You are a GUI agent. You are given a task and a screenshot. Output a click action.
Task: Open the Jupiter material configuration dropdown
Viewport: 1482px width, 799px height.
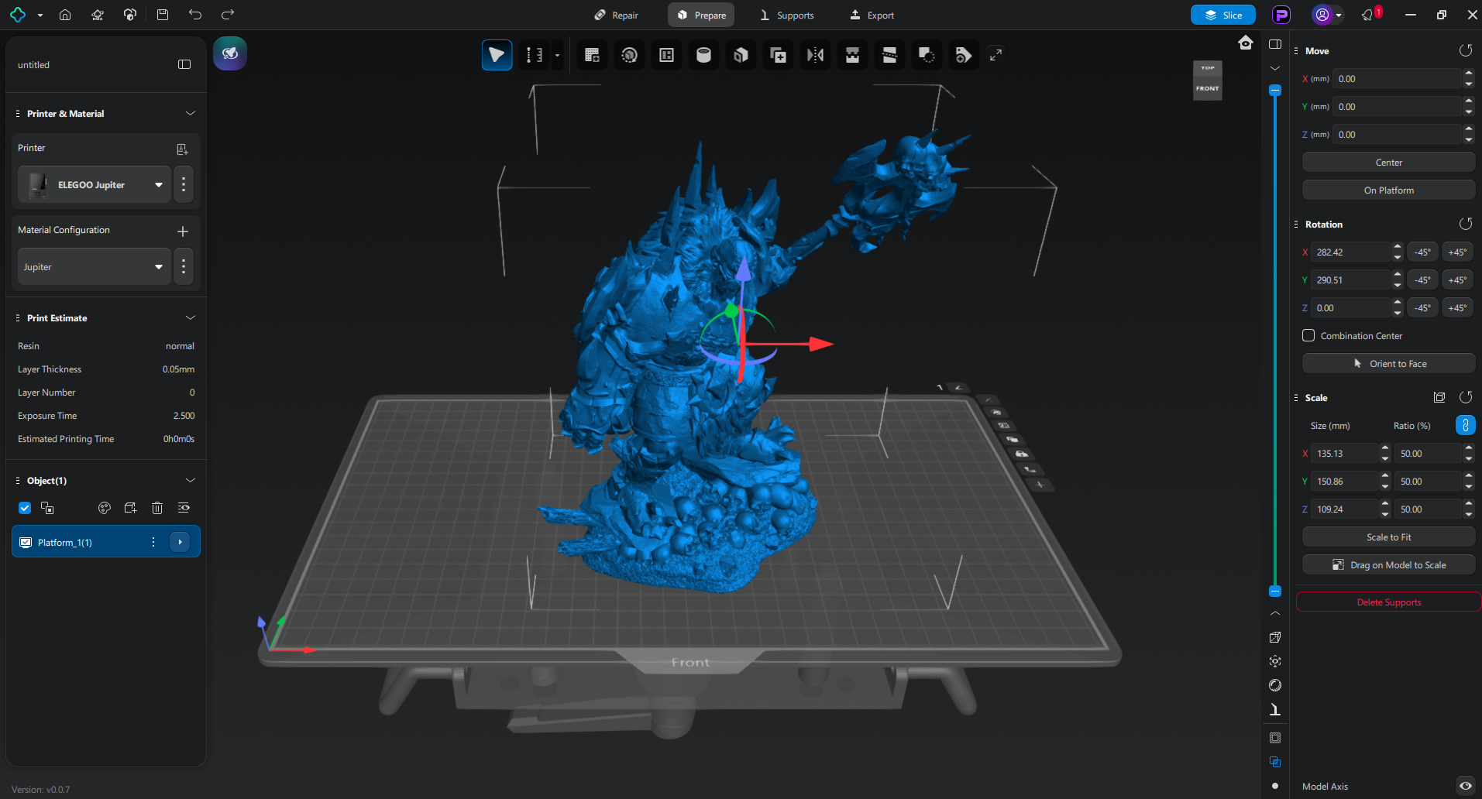tap(94, 266)
